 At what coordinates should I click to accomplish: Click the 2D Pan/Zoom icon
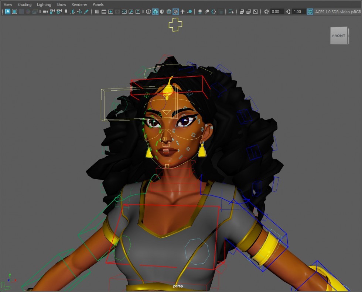click(79, 11)
